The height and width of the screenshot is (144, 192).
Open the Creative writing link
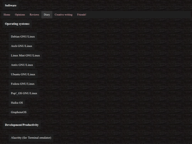(63, 15)
